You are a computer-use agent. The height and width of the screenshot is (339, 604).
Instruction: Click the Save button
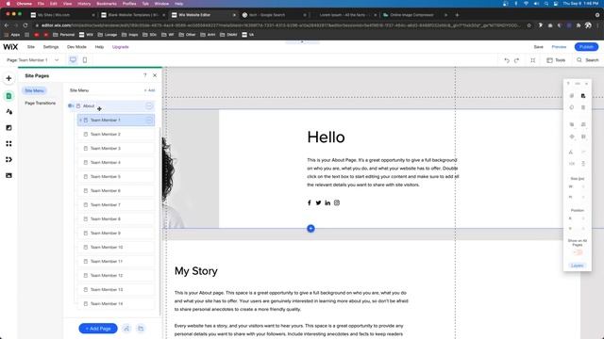(539, 47)
